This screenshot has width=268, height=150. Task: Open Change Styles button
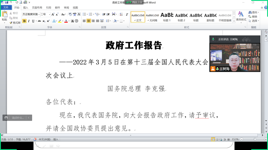click(241, 17)
